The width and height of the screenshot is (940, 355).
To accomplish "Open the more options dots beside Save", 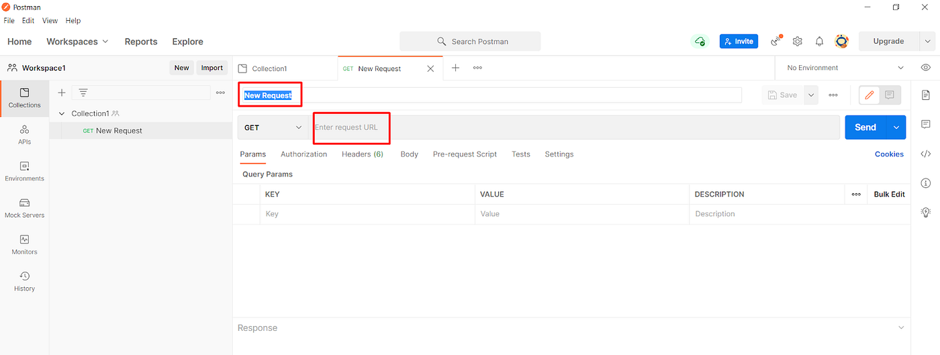I will point(833,95).
